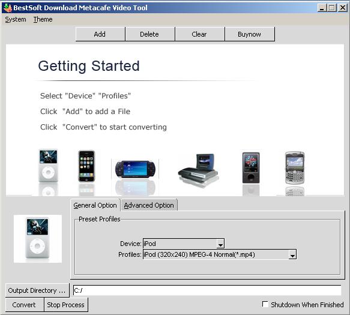Click the Getting Started heading text
Screen dimensions: 350x315
tap(89, 66)
